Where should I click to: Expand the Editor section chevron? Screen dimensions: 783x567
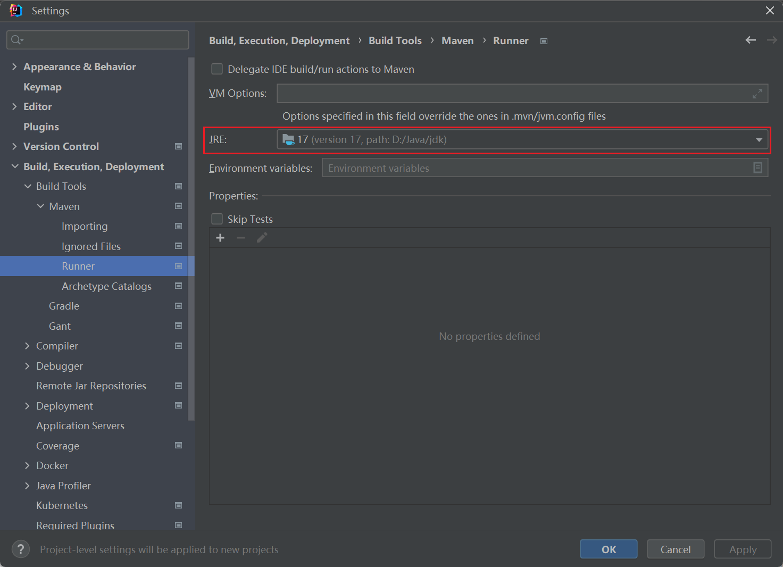[x=14, y=106]
